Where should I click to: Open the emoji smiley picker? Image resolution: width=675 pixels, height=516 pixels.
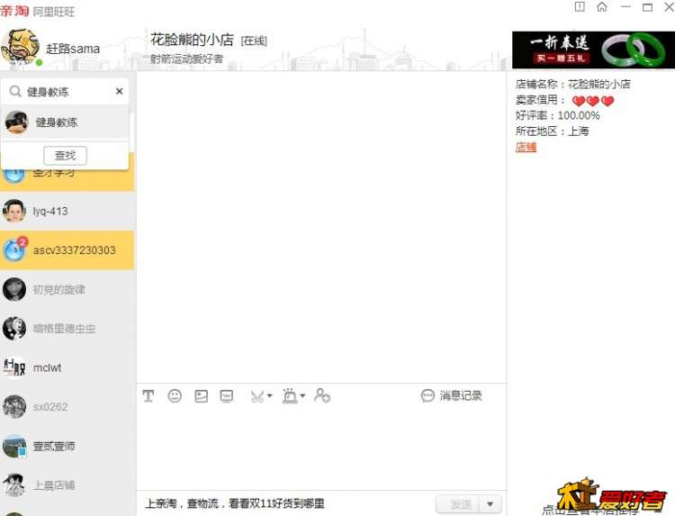coord(175,396)
